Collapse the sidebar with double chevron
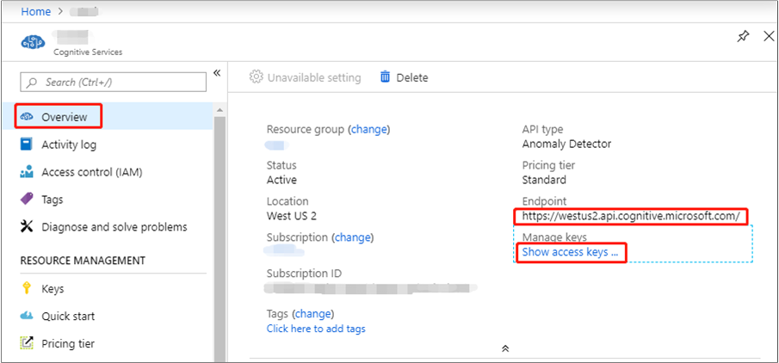The image size is (779, 363). [217, 73]
